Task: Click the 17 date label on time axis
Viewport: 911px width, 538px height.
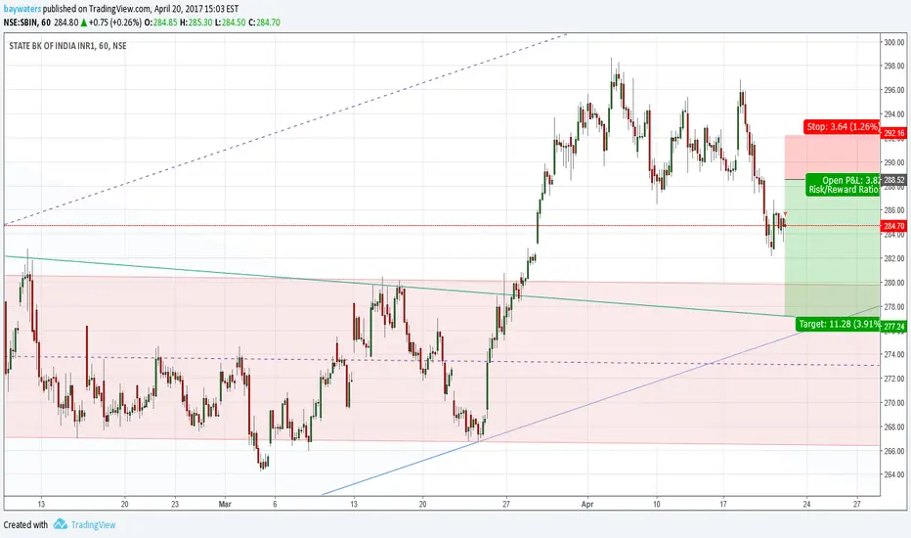Action: point(723,504)
